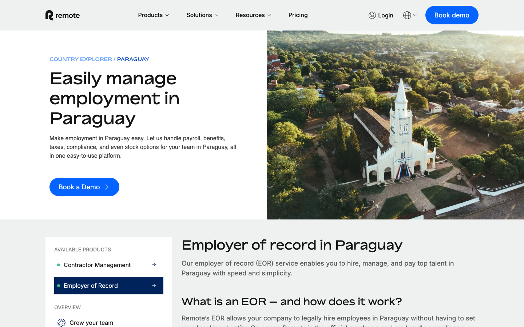
Task: Go to the Pricing page
Action: click(x=298, y=15)
